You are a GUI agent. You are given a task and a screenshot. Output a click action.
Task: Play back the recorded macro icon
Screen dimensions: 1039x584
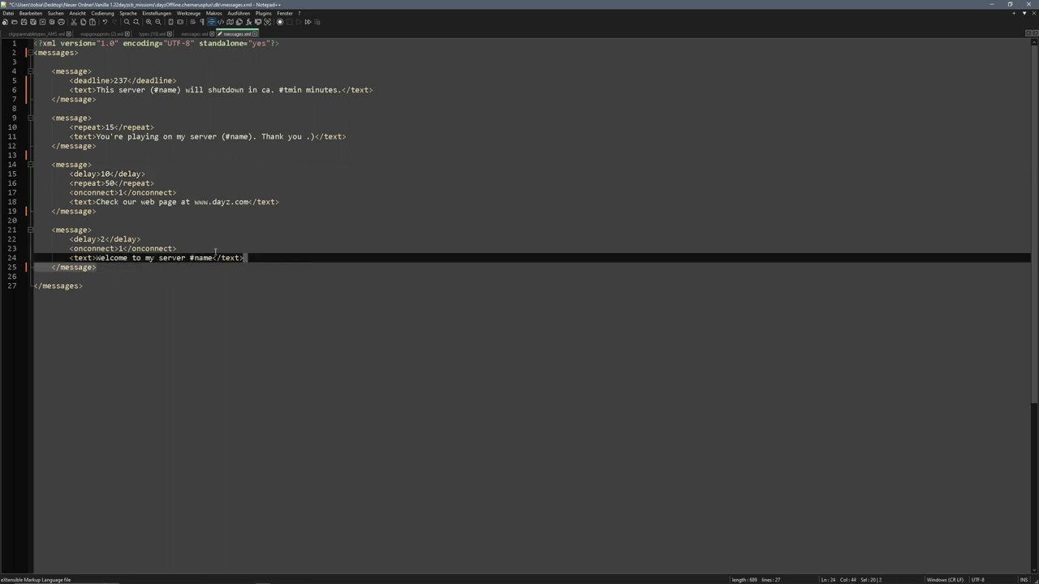pyautogui.click(x=299, y=22)
